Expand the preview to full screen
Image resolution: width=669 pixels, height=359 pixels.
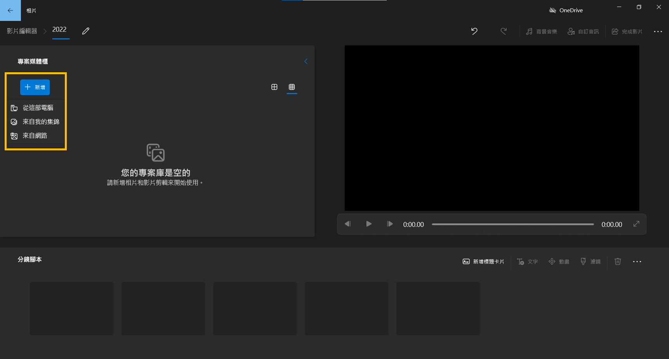point(636,224)
